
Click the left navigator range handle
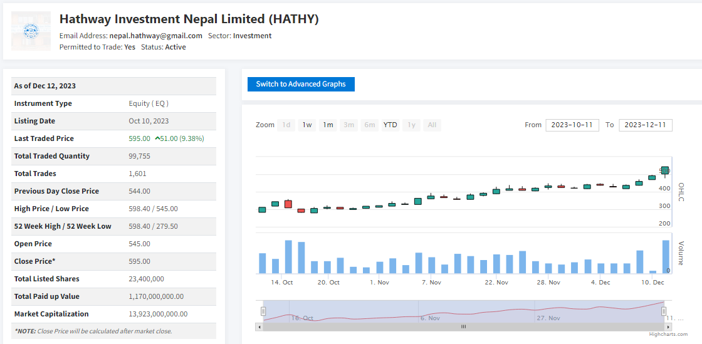pos(263,311)
